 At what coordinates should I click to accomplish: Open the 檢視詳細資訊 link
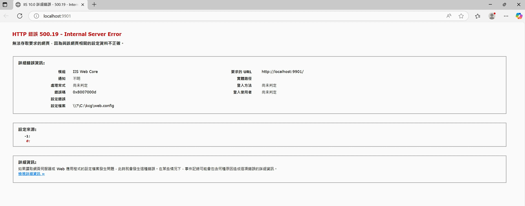coord(32,174)
